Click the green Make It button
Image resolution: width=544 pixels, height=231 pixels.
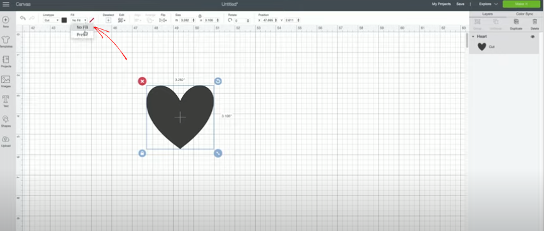521,4
